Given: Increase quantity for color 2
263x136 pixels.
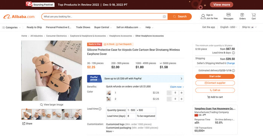Looking at the screenshot, I should (x=181, y=99).
